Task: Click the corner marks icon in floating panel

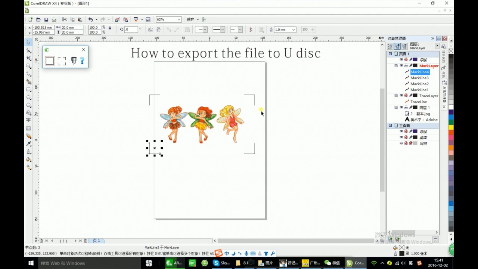Action: click(x=62, y=61)
